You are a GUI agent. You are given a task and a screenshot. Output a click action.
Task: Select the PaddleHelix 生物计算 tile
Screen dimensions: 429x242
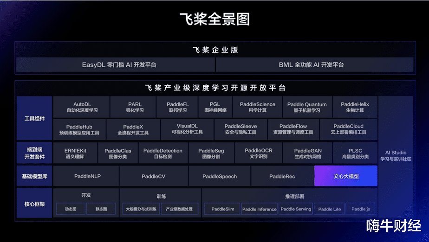pos(355,107)
